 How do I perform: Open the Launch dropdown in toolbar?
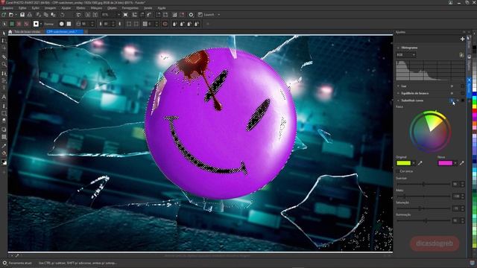tap(218, 15)
